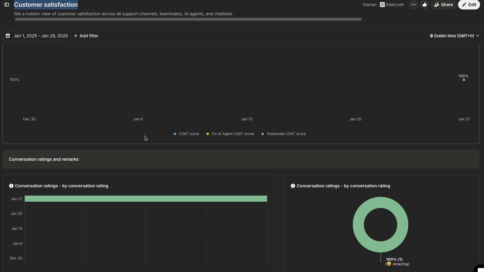Click Add filter

point(86,36)
